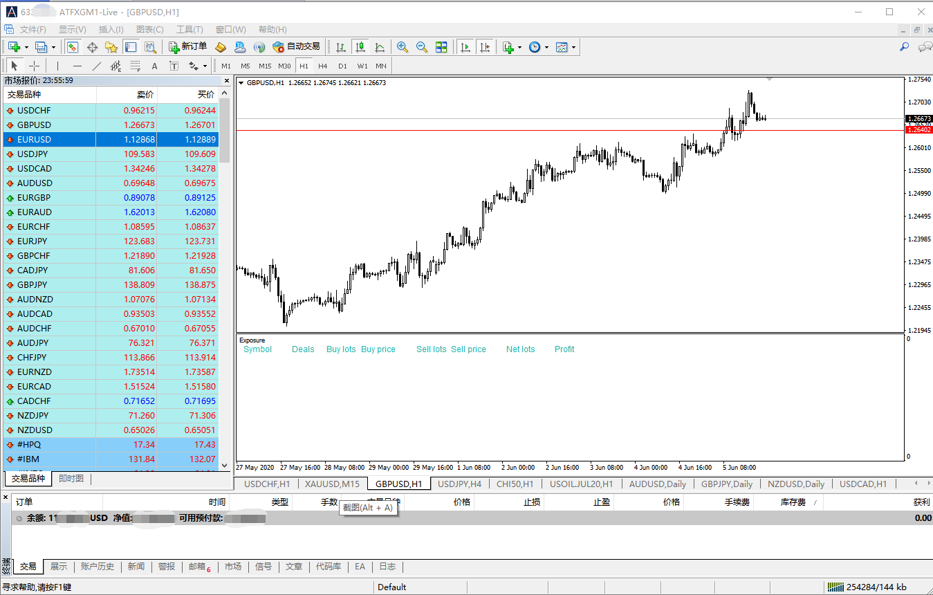Click the New Order (新订单) button
933x595 pixels.
tap(187, 47)
